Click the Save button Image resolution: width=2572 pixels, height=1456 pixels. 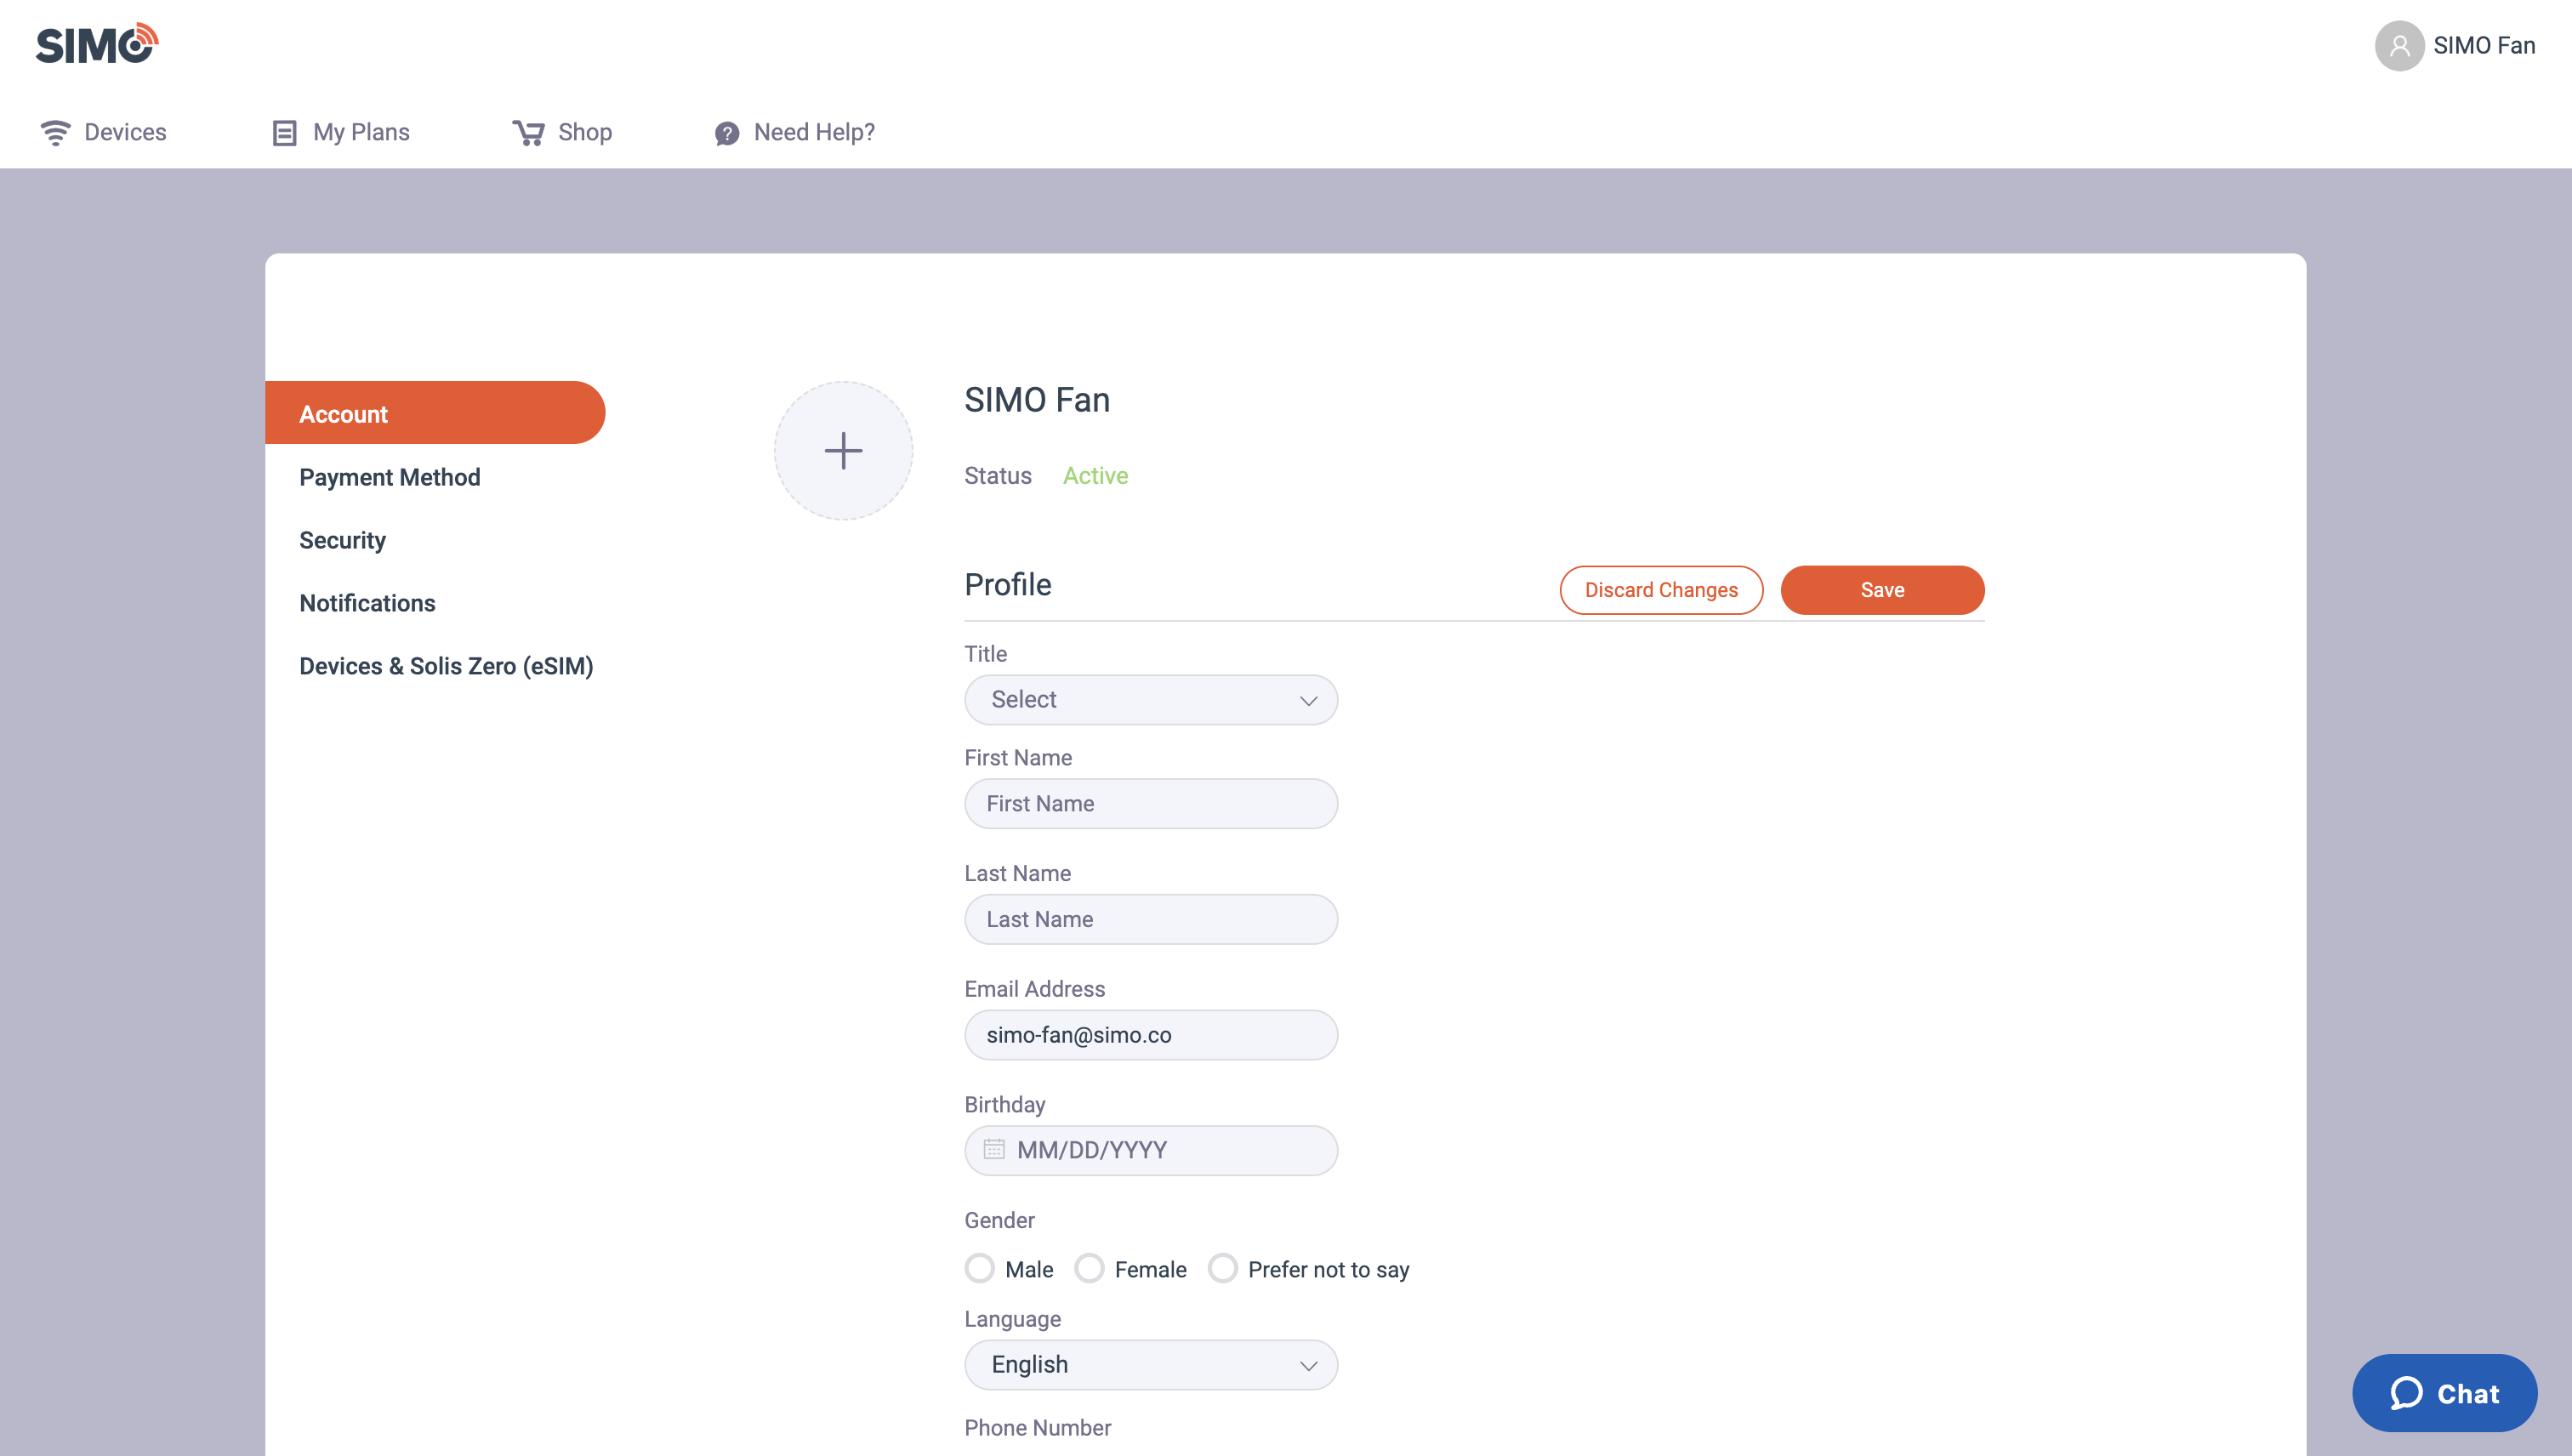(x=1882, y=590)
